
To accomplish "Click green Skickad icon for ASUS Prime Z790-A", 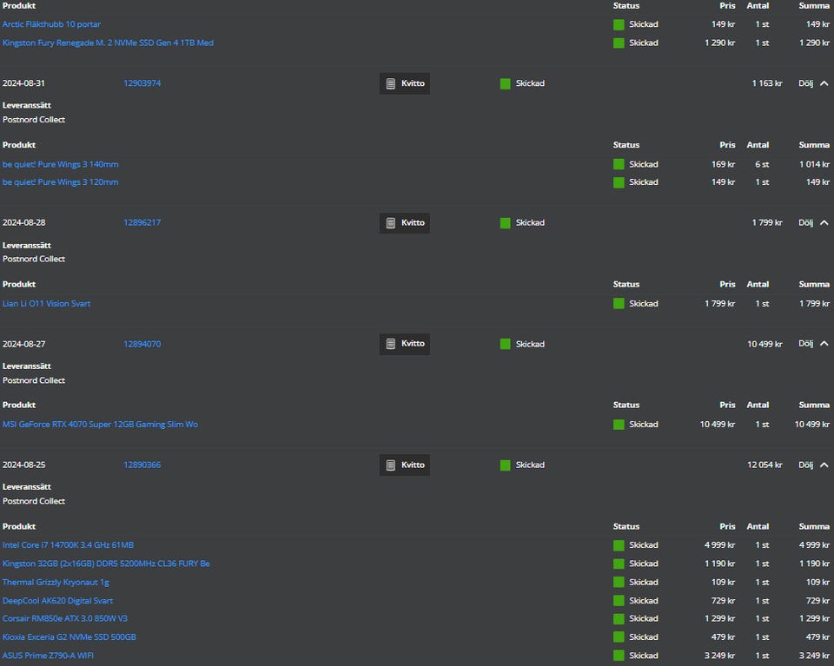I will pos(619,656).
